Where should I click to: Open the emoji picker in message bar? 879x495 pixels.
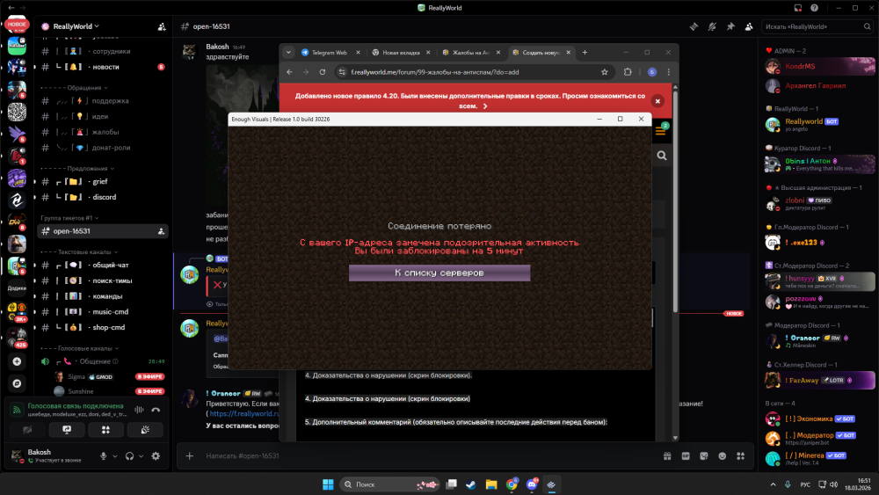click(722, 455)
